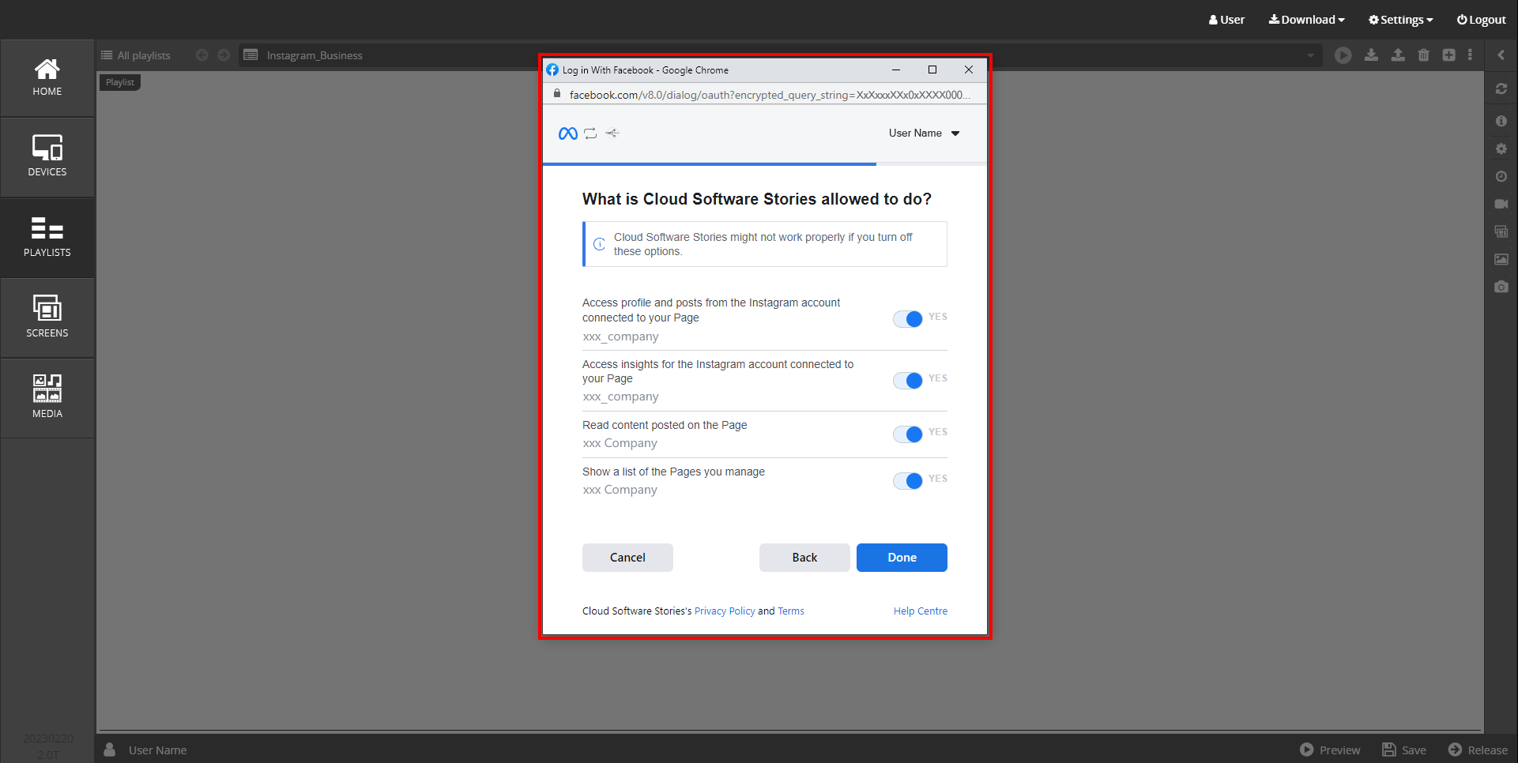Click the Meta logo in dialog header
The height and width of the screenshot is (763, 1518).
coord(568,133)
